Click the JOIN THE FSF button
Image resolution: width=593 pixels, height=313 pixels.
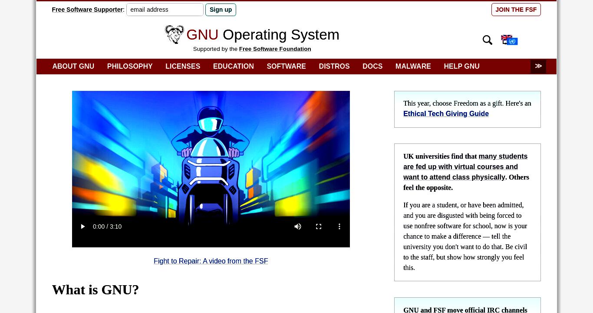516,10
